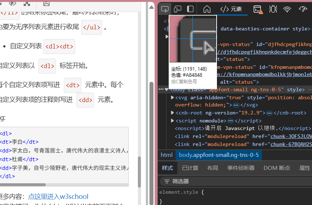Click the 自定义列表 bullet item text
This screenshot has height=205, width=312.
[x=26, y=46]
